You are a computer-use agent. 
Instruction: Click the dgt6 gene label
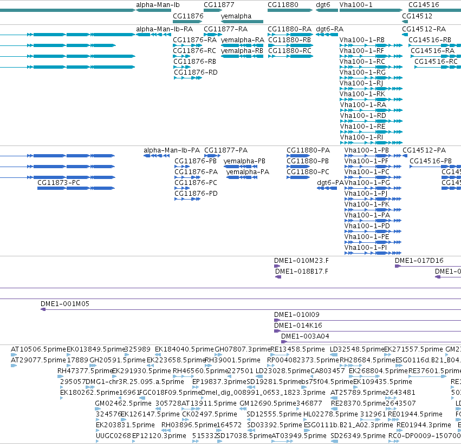323,5
